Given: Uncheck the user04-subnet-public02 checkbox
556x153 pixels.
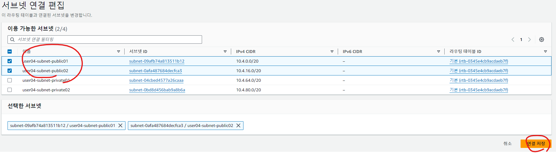Looking at the screenshot, I should 10,71.
